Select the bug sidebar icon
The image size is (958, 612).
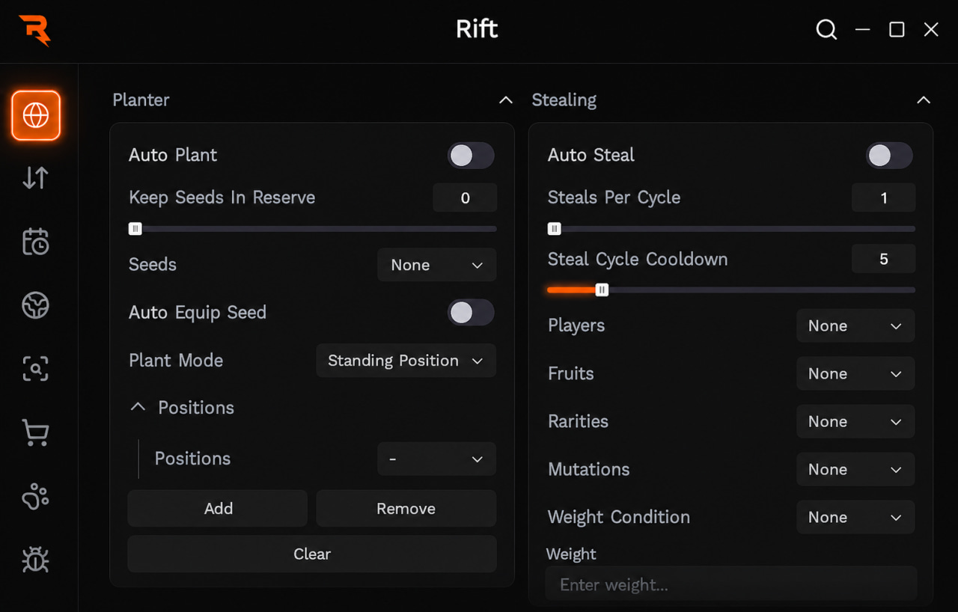pyautogui.click(x=36, y=560)
